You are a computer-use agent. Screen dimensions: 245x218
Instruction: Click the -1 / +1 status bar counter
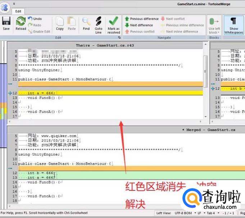[228, 213]
